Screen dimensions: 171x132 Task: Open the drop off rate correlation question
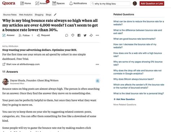(x=137, y=72)
